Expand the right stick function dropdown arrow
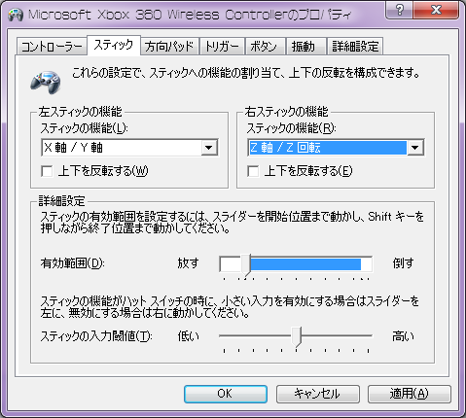 click(415, 148)
